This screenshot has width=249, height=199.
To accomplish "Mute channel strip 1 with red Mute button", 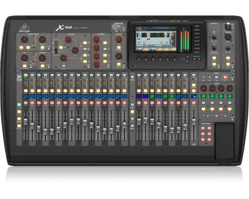I will (x=25, y=103).
